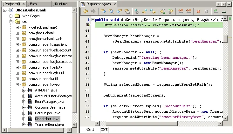Start macro recording with red circle
The width and height of the screenshot is (233, 134).
tap(198, 11)
